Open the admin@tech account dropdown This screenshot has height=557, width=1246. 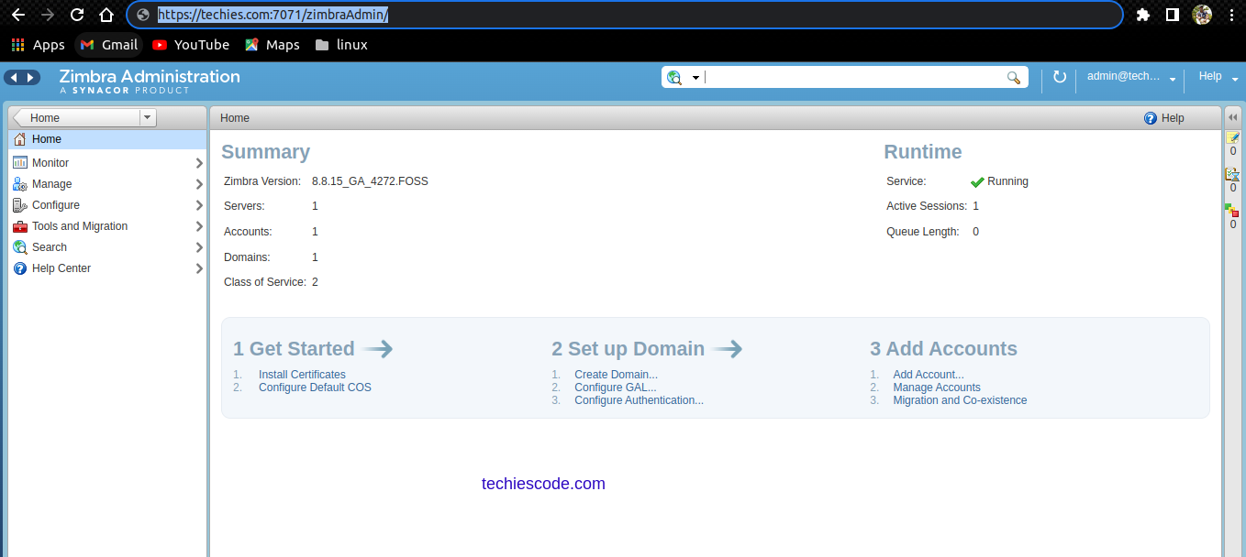click(x=1130, y=77)
